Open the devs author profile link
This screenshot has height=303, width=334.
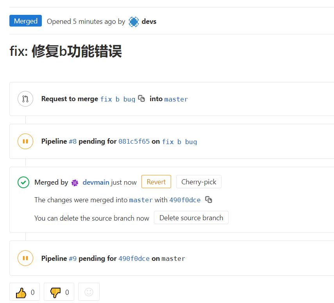click(x=149, y=21)
